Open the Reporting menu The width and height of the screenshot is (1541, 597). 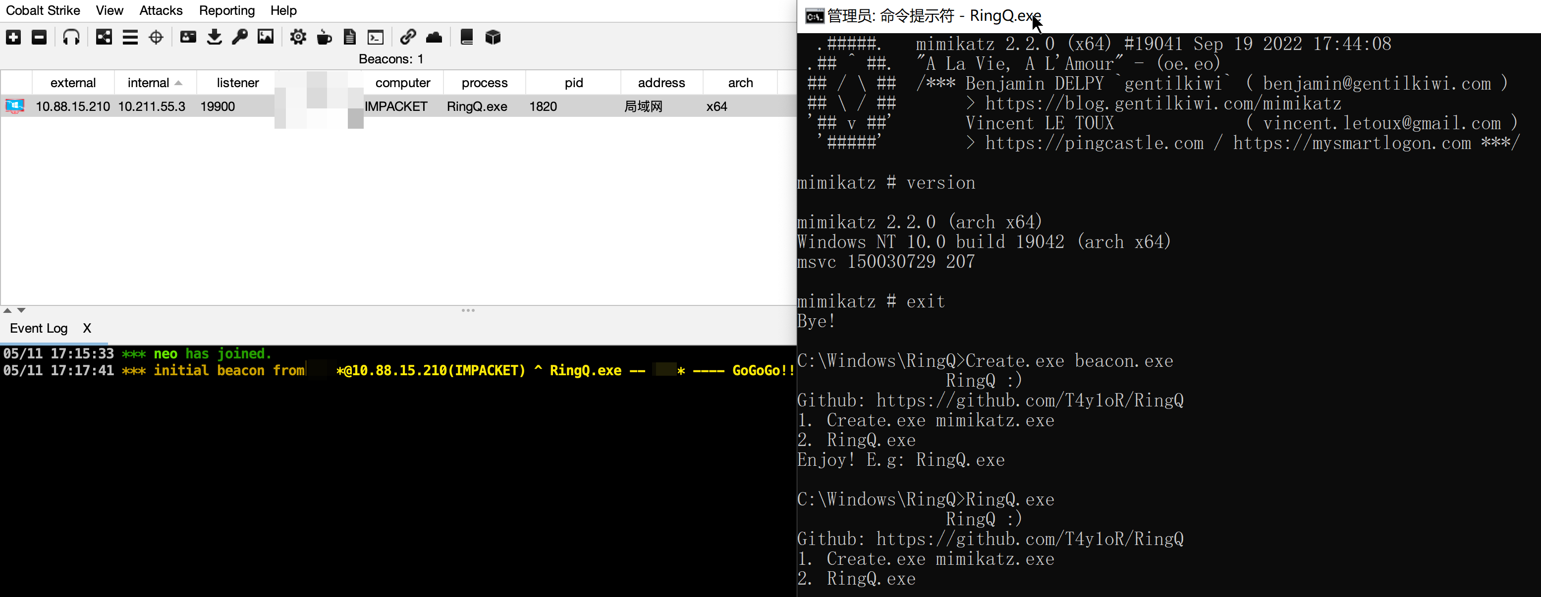(x=227, y=10)
